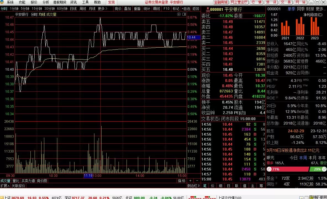Open the 分析 menu
The image size is (327, 199).
(x=46, y=2)
